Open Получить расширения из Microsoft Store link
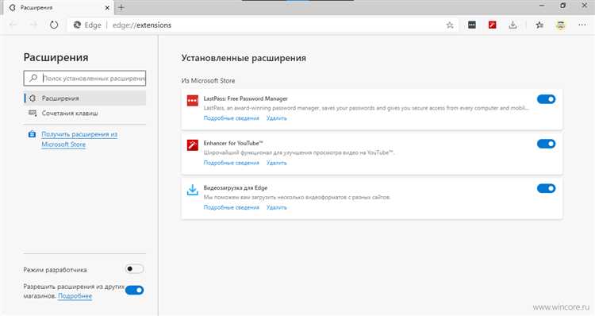This screenshot has height=316, width=595. click(x=79, y=140)
